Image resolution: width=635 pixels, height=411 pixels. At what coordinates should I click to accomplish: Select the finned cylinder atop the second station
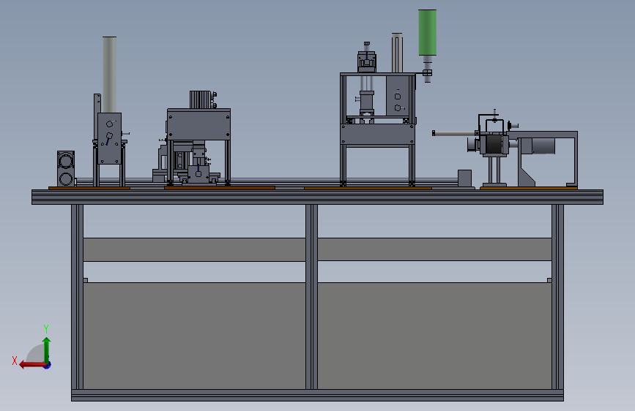coord(200,99)
